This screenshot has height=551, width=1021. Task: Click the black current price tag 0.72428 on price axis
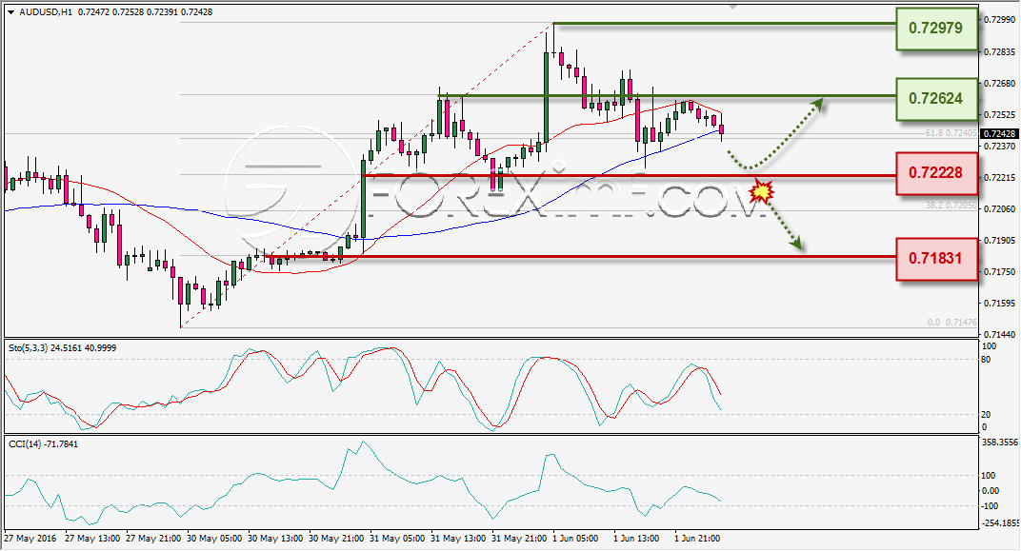tap(999, 134)
